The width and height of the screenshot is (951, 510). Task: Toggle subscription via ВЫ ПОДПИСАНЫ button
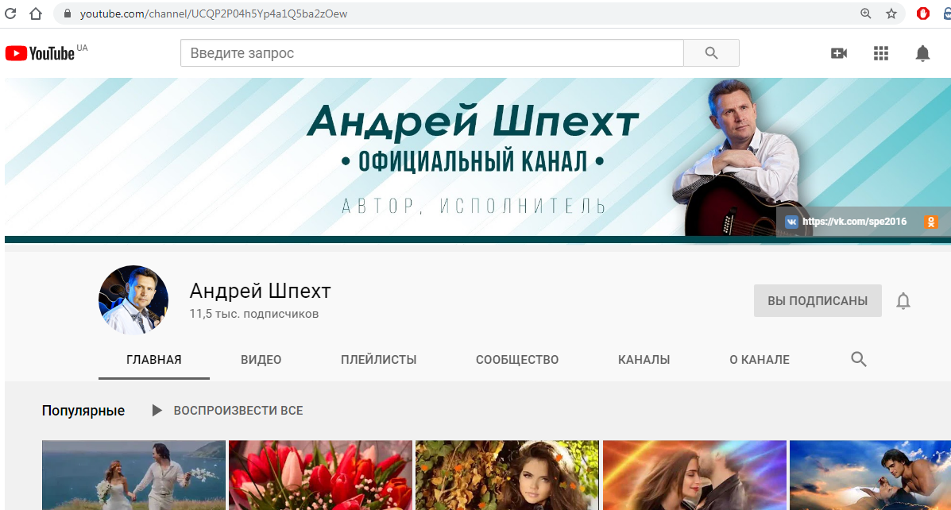(x=818, y=300)
